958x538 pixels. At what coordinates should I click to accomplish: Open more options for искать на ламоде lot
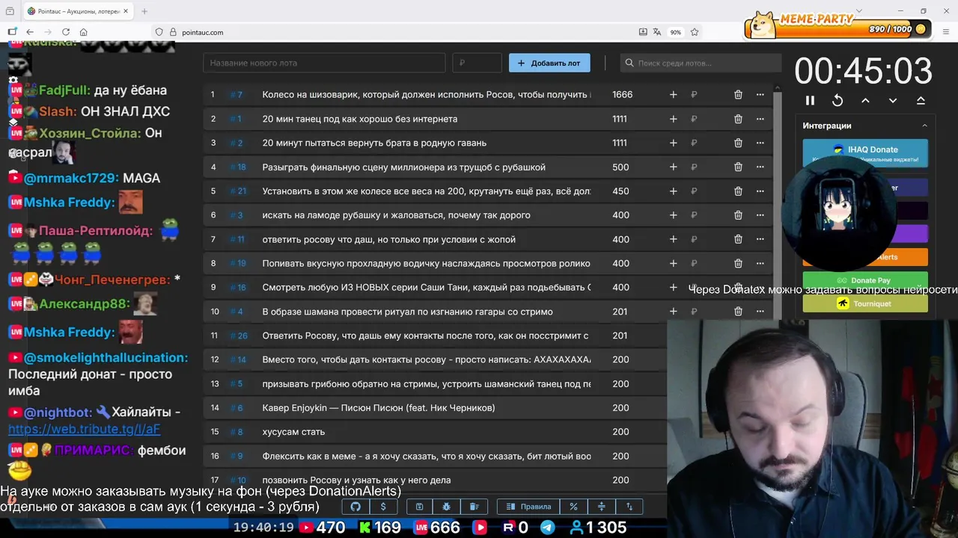pyautogui.click(x=760, y=215)
